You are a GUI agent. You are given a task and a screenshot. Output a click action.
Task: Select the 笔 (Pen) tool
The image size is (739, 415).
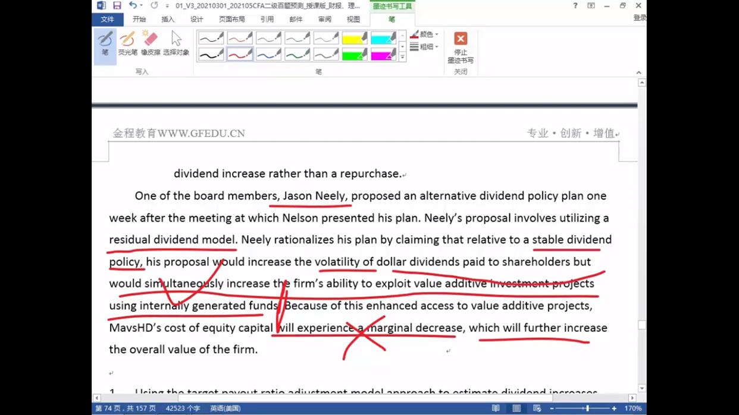coord(105,44)
